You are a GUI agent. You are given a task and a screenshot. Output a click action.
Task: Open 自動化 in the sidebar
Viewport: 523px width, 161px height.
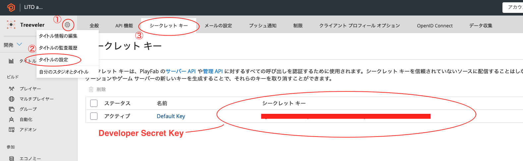pos(26,119)
